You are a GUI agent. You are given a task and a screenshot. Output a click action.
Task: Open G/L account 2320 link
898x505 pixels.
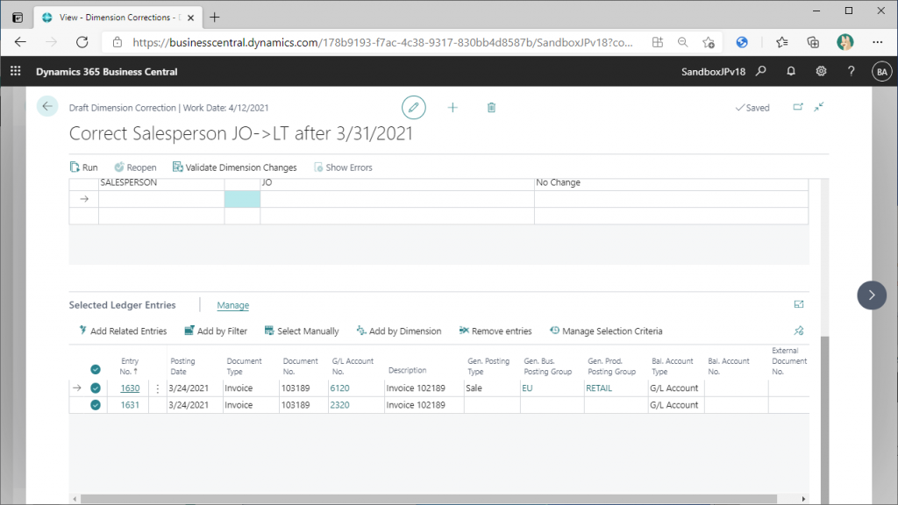click(339, 405)
